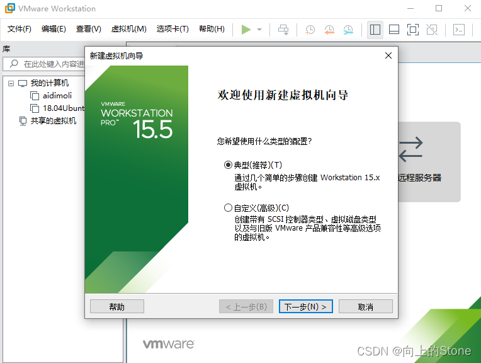
Task: Collapse the 我的计算机 tree node
Action: 11,83
